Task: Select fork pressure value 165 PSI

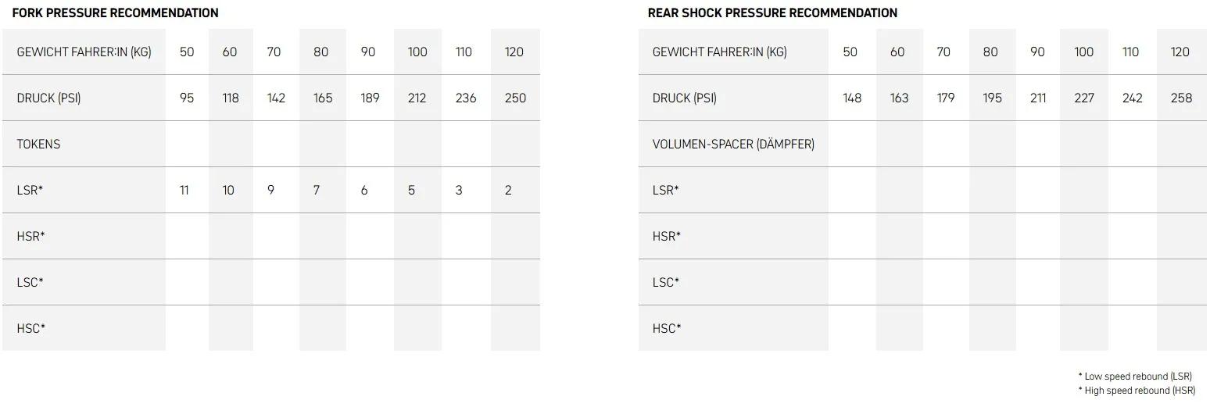Action: tap(323, 98)
